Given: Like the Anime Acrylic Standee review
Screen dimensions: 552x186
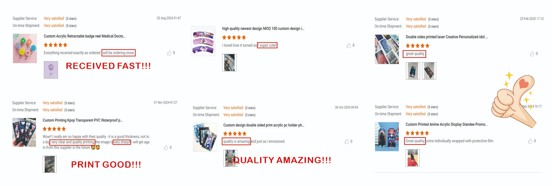Looking at the screenshot, I should click(530, 141).
